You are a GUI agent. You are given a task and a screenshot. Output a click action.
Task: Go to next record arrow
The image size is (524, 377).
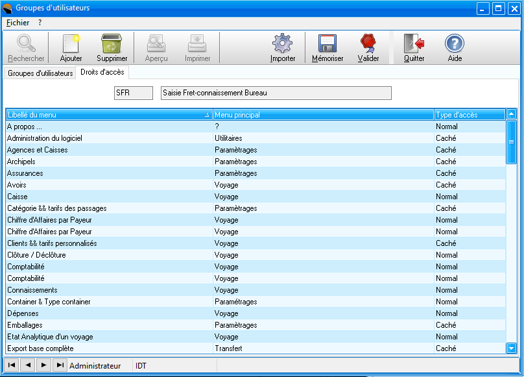pos(43,365)
